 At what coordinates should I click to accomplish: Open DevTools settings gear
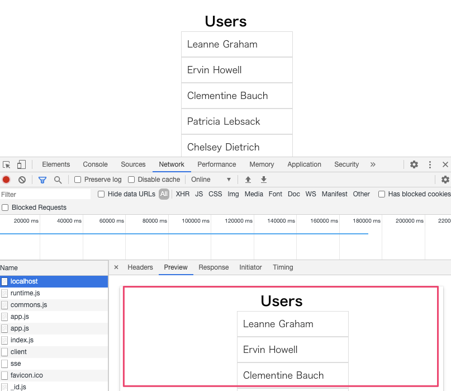414,164
